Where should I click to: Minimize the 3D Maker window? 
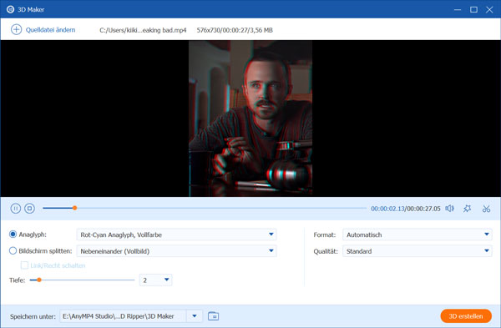(458, 9)
